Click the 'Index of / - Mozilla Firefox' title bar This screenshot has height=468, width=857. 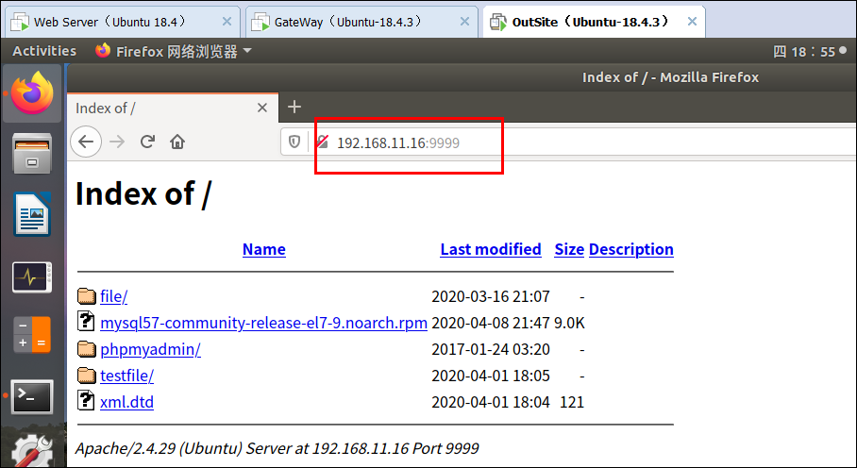click(x=671, y=77)
